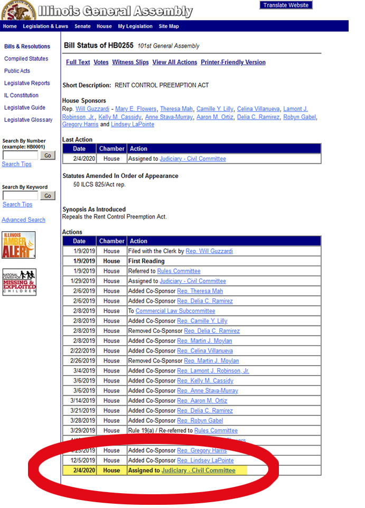
Task: Focus the Search By Number field
Action: 21,156
